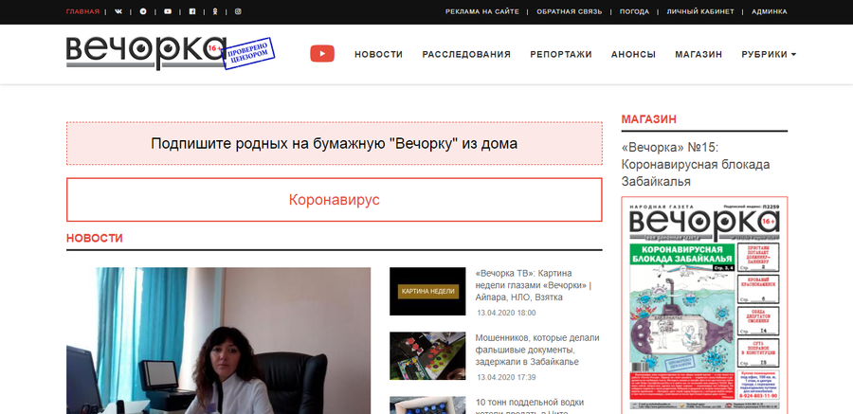Open the VK social icon
Viewport: 853px width, 414px height.
pyautogui.click(x=118, y=11)
